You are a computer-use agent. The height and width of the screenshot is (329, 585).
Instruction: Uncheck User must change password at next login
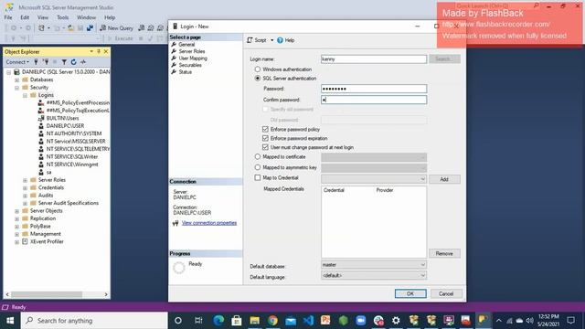pos(265,147)
